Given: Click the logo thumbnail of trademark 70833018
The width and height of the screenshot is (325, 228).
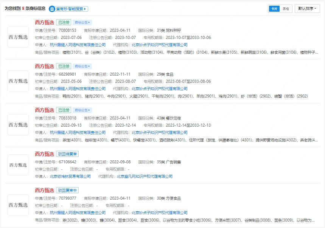Looking at the screenshot, I should [x=18, y=125].
